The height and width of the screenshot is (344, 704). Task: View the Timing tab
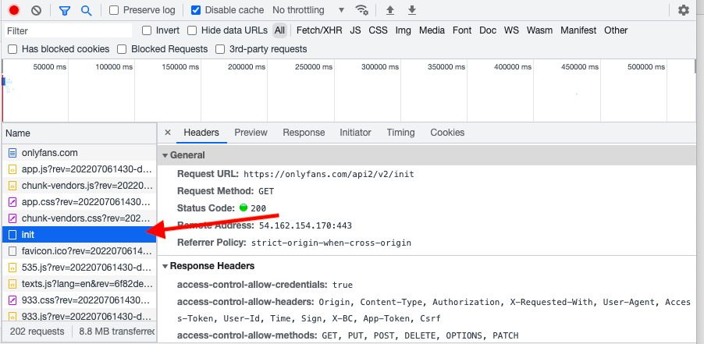tap(401, 133)
